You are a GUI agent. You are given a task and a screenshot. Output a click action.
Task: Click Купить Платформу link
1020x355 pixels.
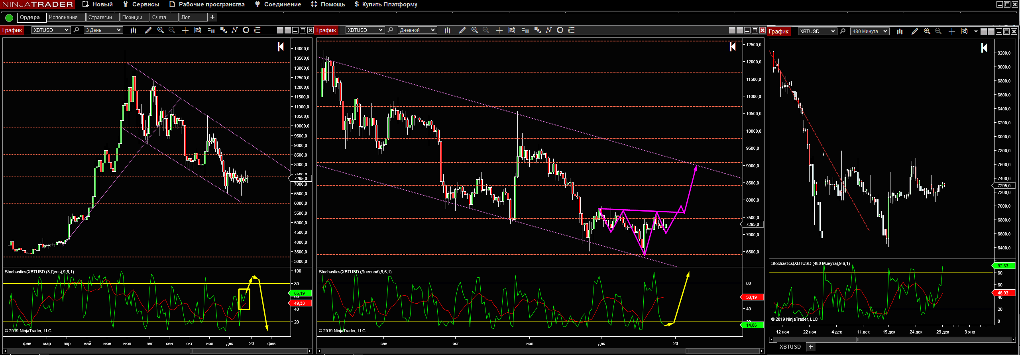[x=386, y=4]
